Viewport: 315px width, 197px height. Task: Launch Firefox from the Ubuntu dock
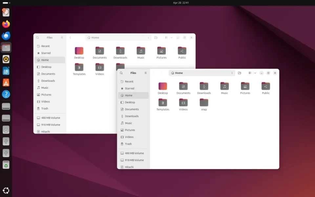6,24
